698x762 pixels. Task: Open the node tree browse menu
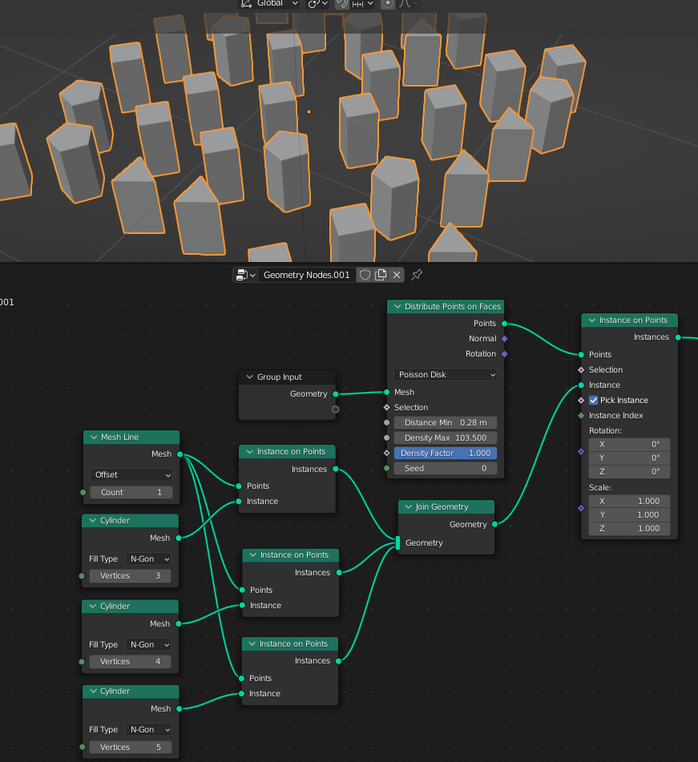coord(245,275)
